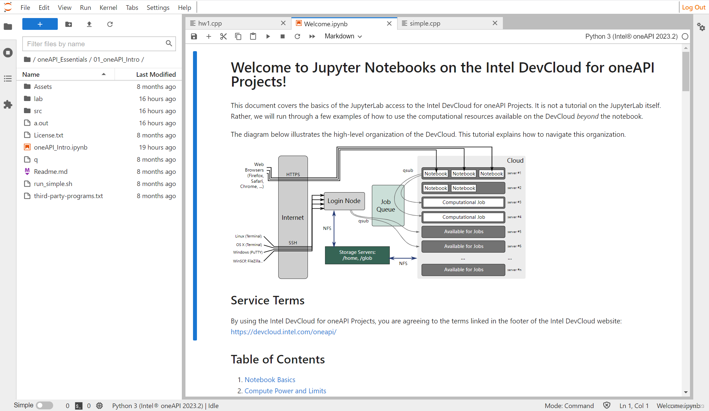The height and width of the screenshot is (411, 709).
Task: Switch to the simple.cpp tab
Action: (425, 23)
